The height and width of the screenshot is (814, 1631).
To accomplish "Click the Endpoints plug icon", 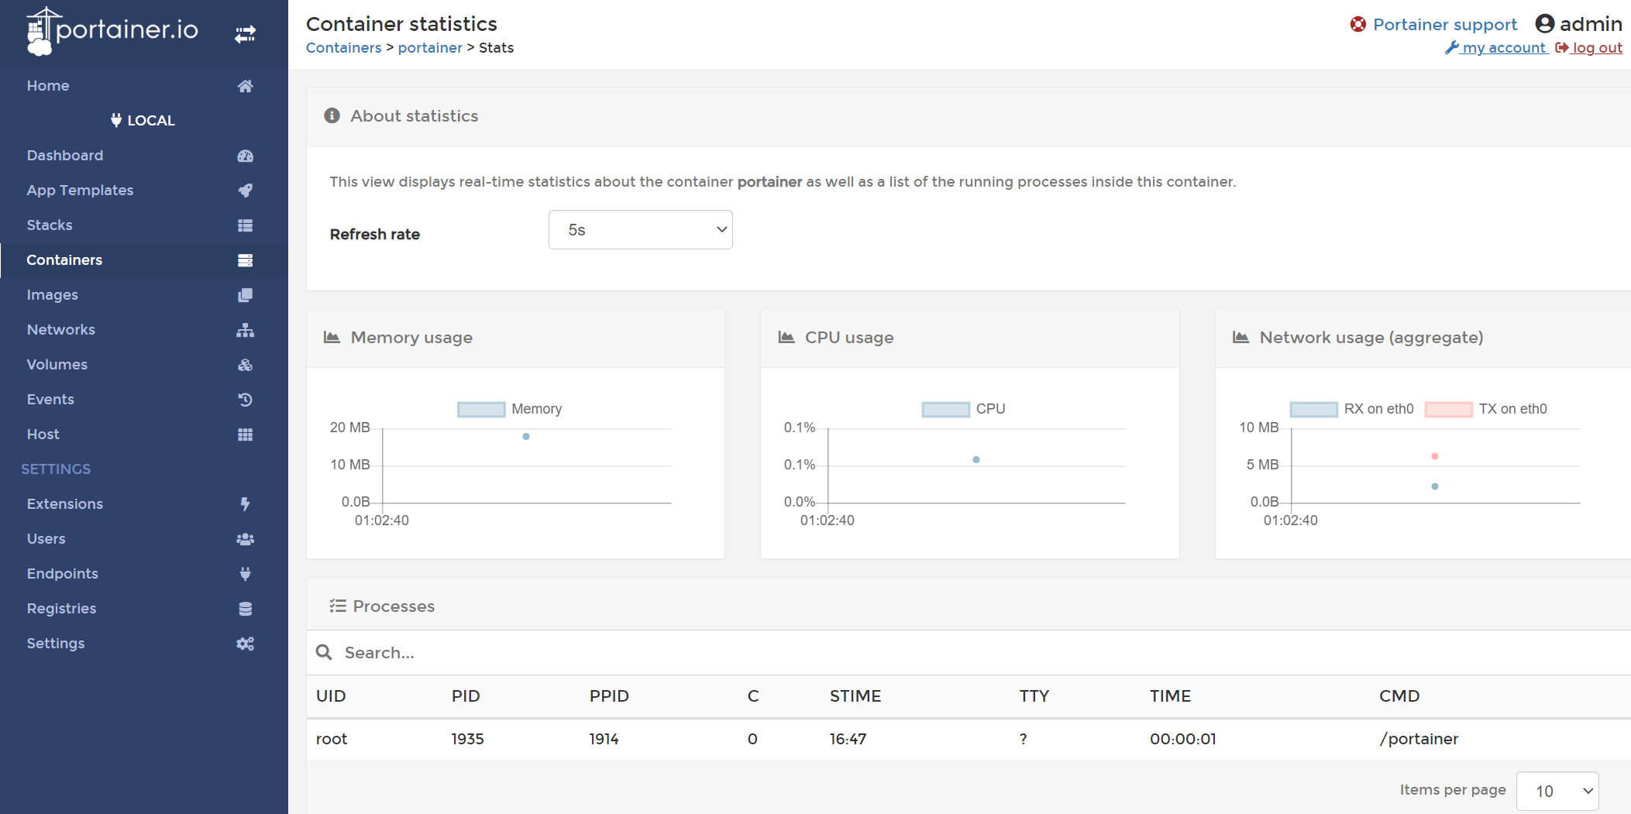I will (245, 574).
